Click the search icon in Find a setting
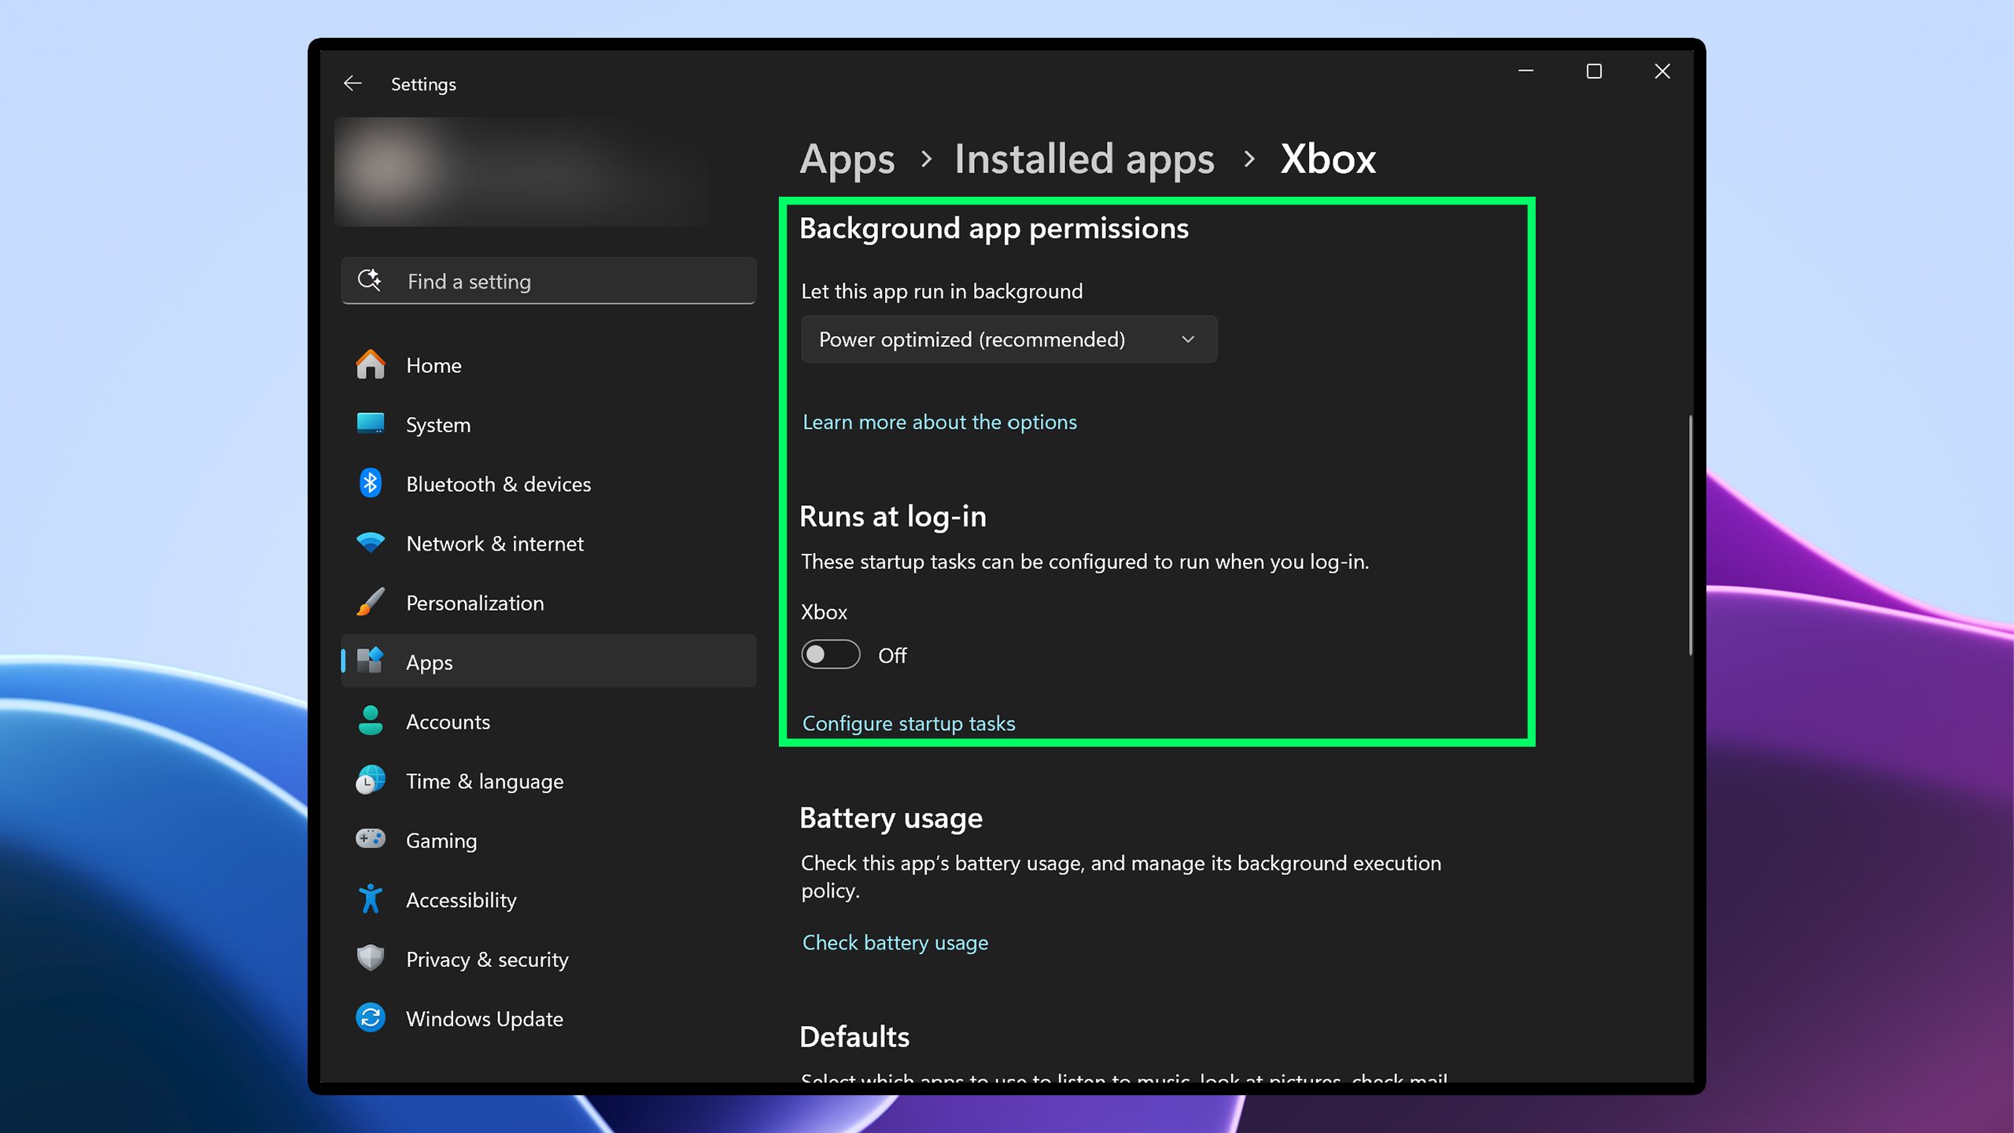This screenshot has width=2014, height=1133. [x=370, y=280]
